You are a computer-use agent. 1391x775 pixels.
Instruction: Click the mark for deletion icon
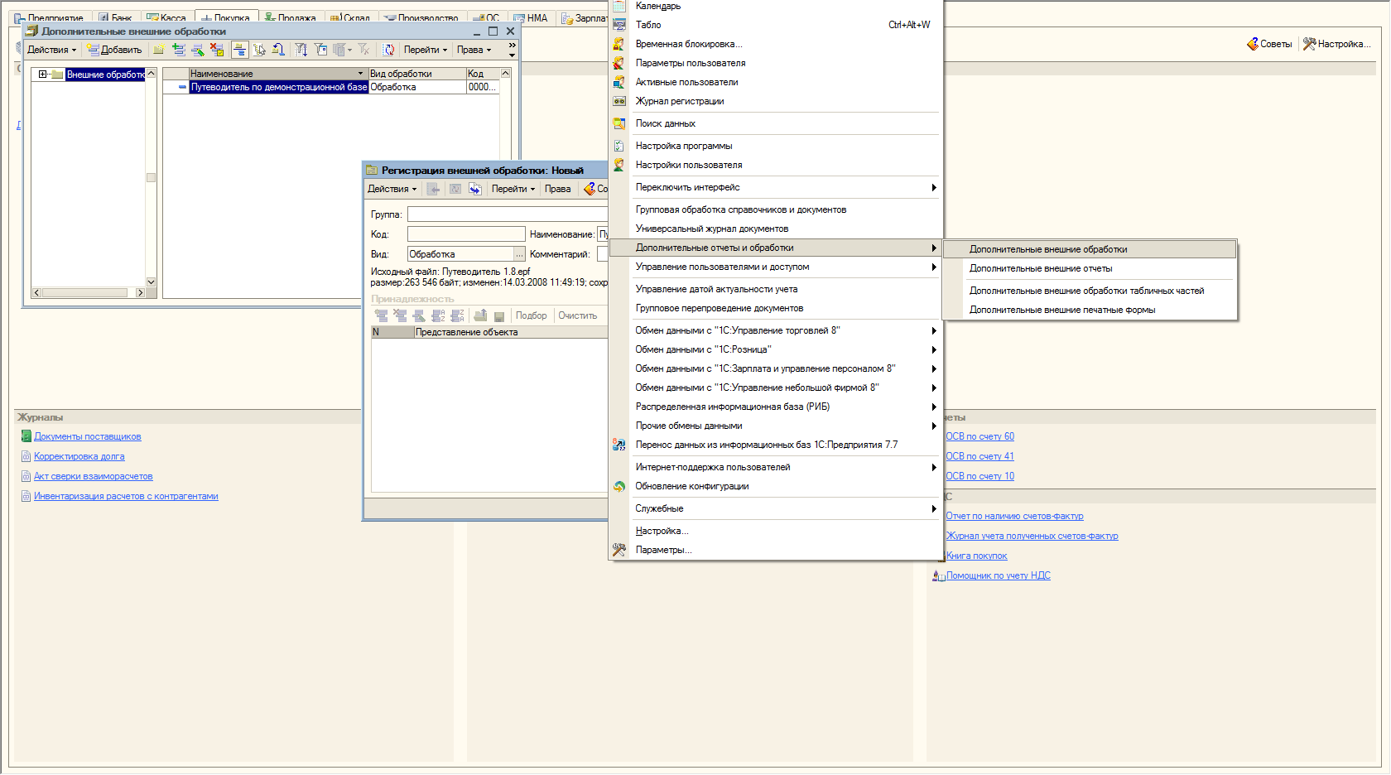point(217,50)
